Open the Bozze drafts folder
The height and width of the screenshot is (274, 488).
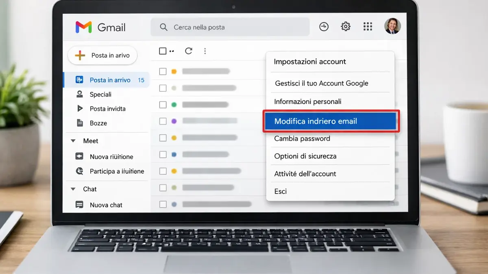(98, 123)
